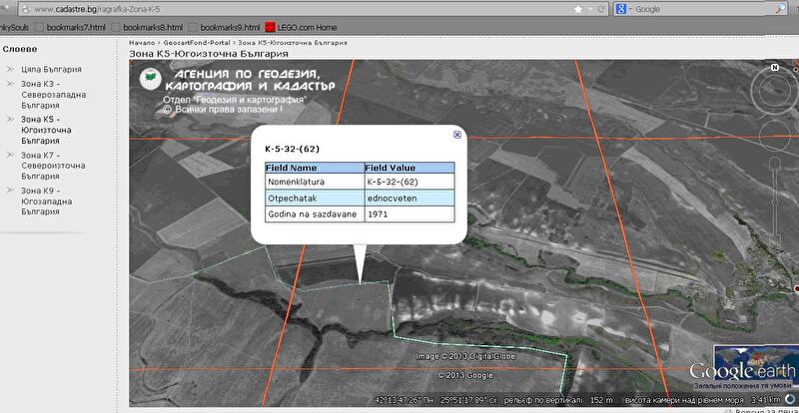Viewport: 799px width, 413px height.
Task: Click the 1971 year value
Action: click(x=378, y=214)
